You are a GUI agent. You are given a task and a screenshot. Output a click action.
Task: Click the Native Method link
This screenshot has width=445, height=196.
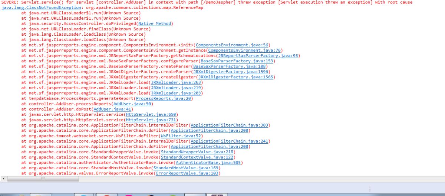click(155, 23)
